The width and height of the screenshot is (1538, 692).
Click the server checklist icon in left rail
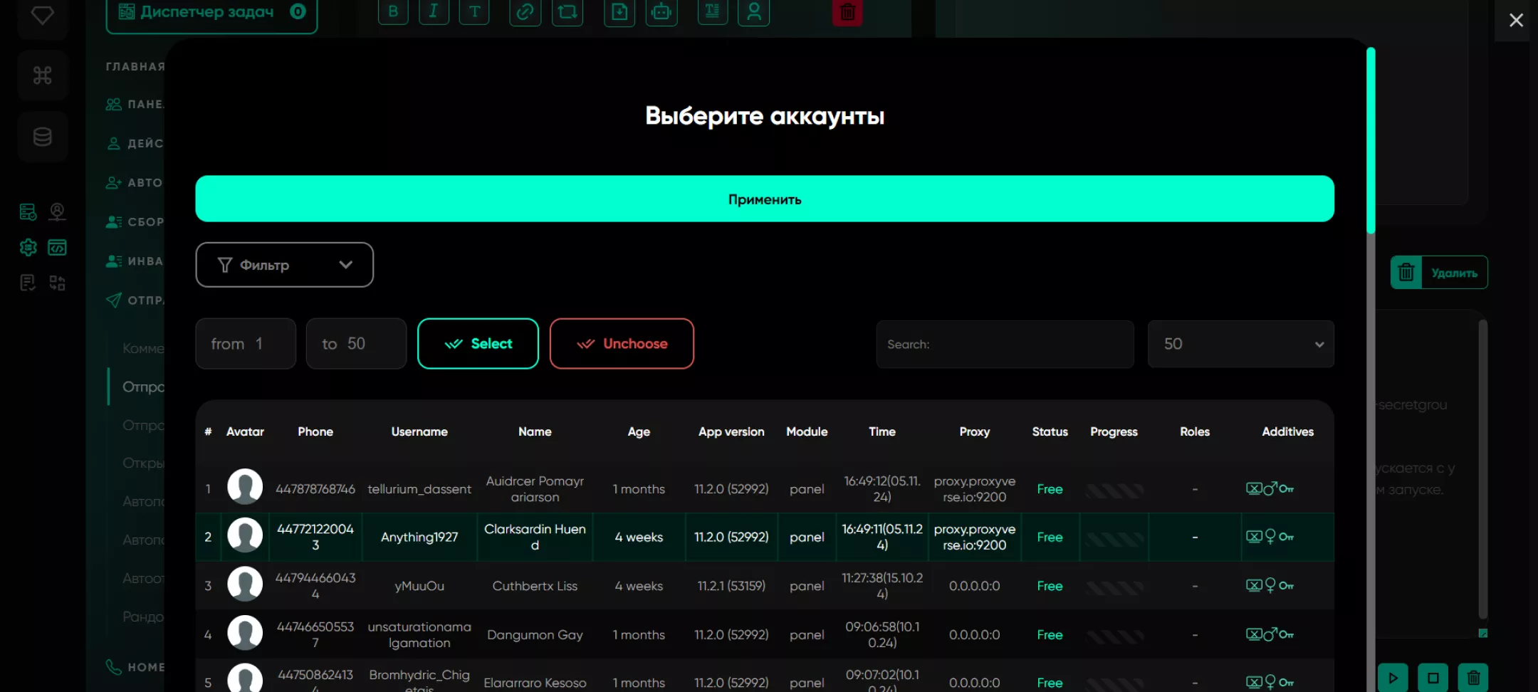click(x=28, y=211)
